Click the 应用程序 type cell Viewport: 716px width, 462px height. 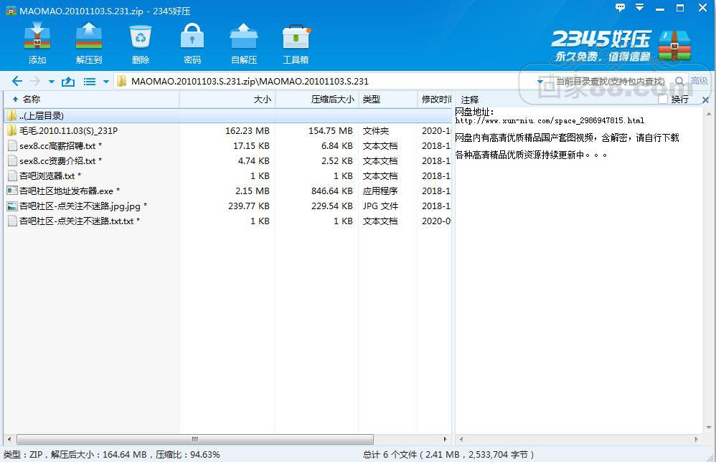click(x=380, y=191)
